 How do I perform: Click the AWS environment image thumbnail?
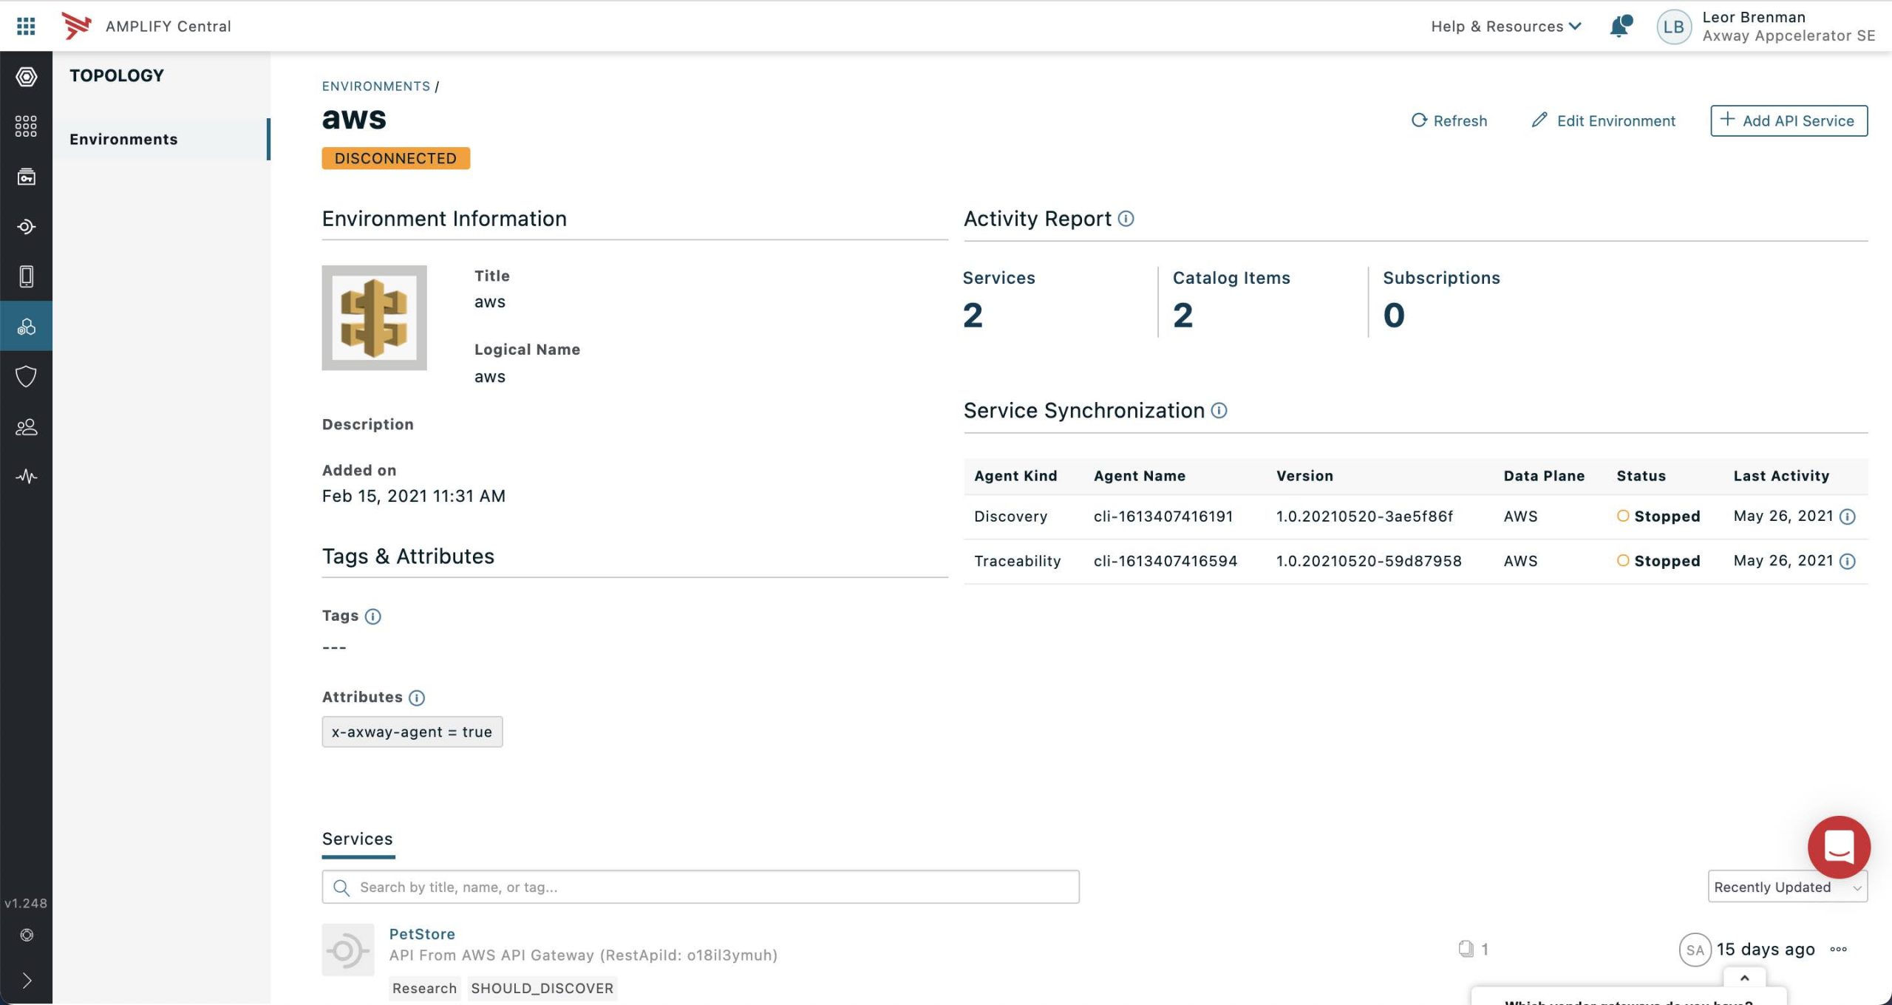click(x=374, y=318)
